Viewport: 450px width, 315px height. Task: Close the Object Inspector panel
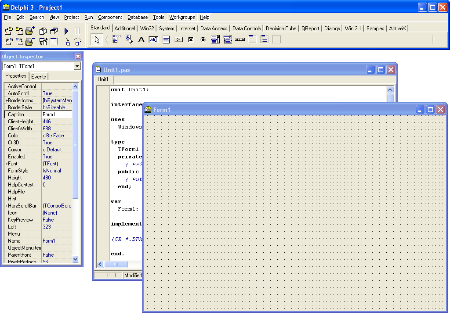click(78, 57)
